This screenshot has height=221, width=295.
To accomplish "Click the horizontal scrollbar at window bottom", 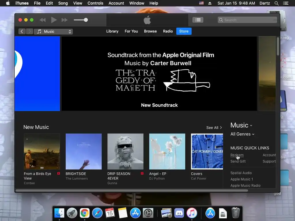I will click(132, 190).
